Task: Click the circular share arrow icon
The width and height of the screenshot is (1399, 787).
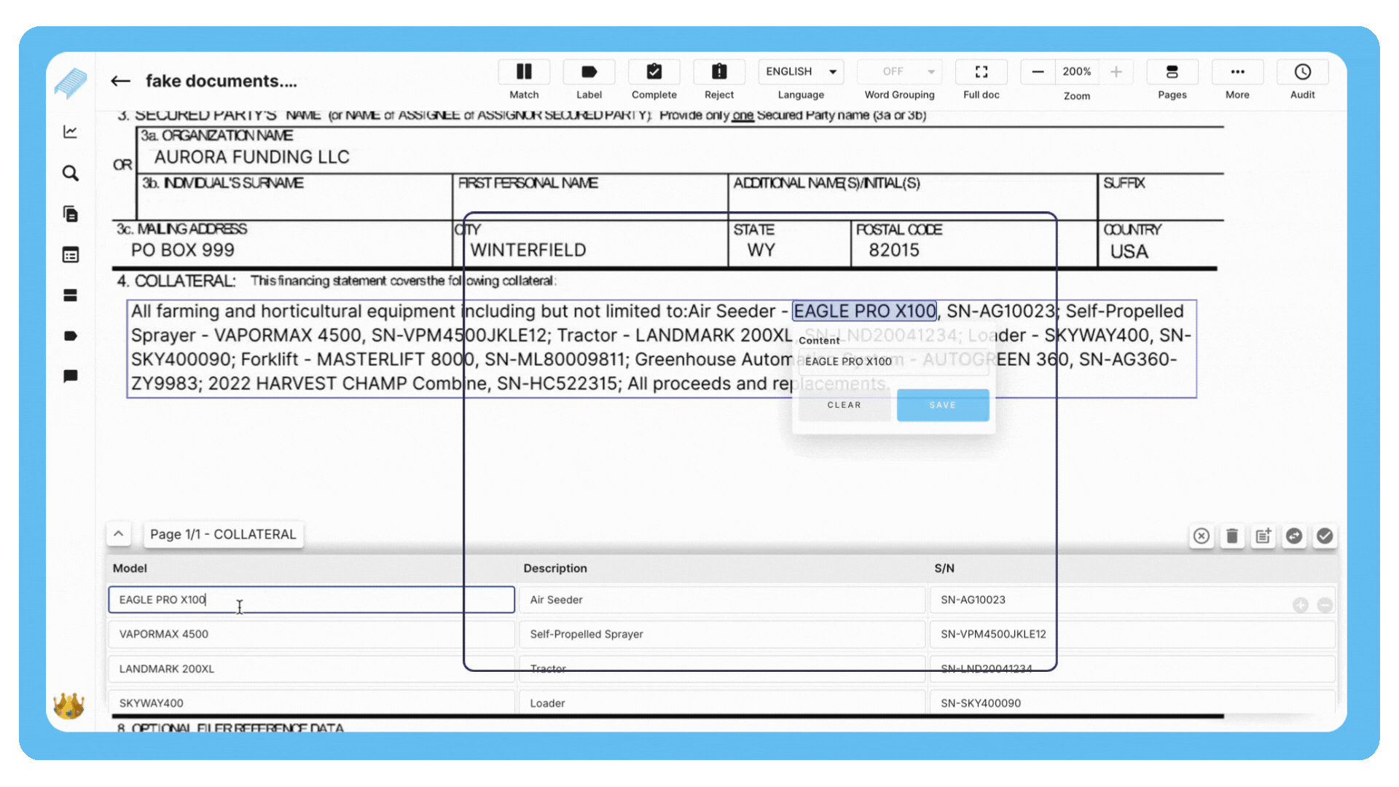Action: tap(1294, 536)
